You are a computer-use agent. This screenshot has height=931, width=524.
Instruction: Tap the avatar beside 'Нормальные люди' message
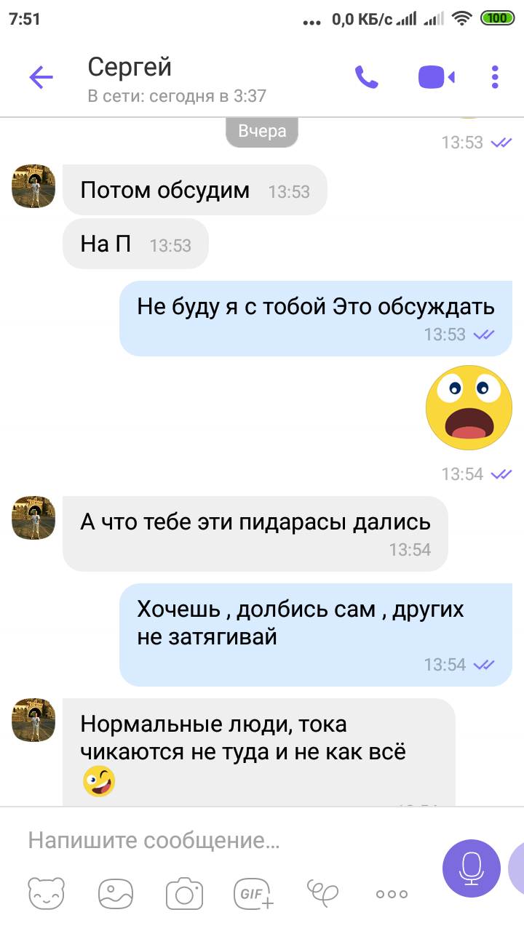coord(34,720)
